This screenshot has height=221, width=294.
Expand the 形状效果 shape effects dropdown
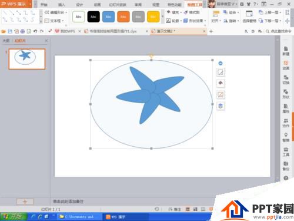205,21
